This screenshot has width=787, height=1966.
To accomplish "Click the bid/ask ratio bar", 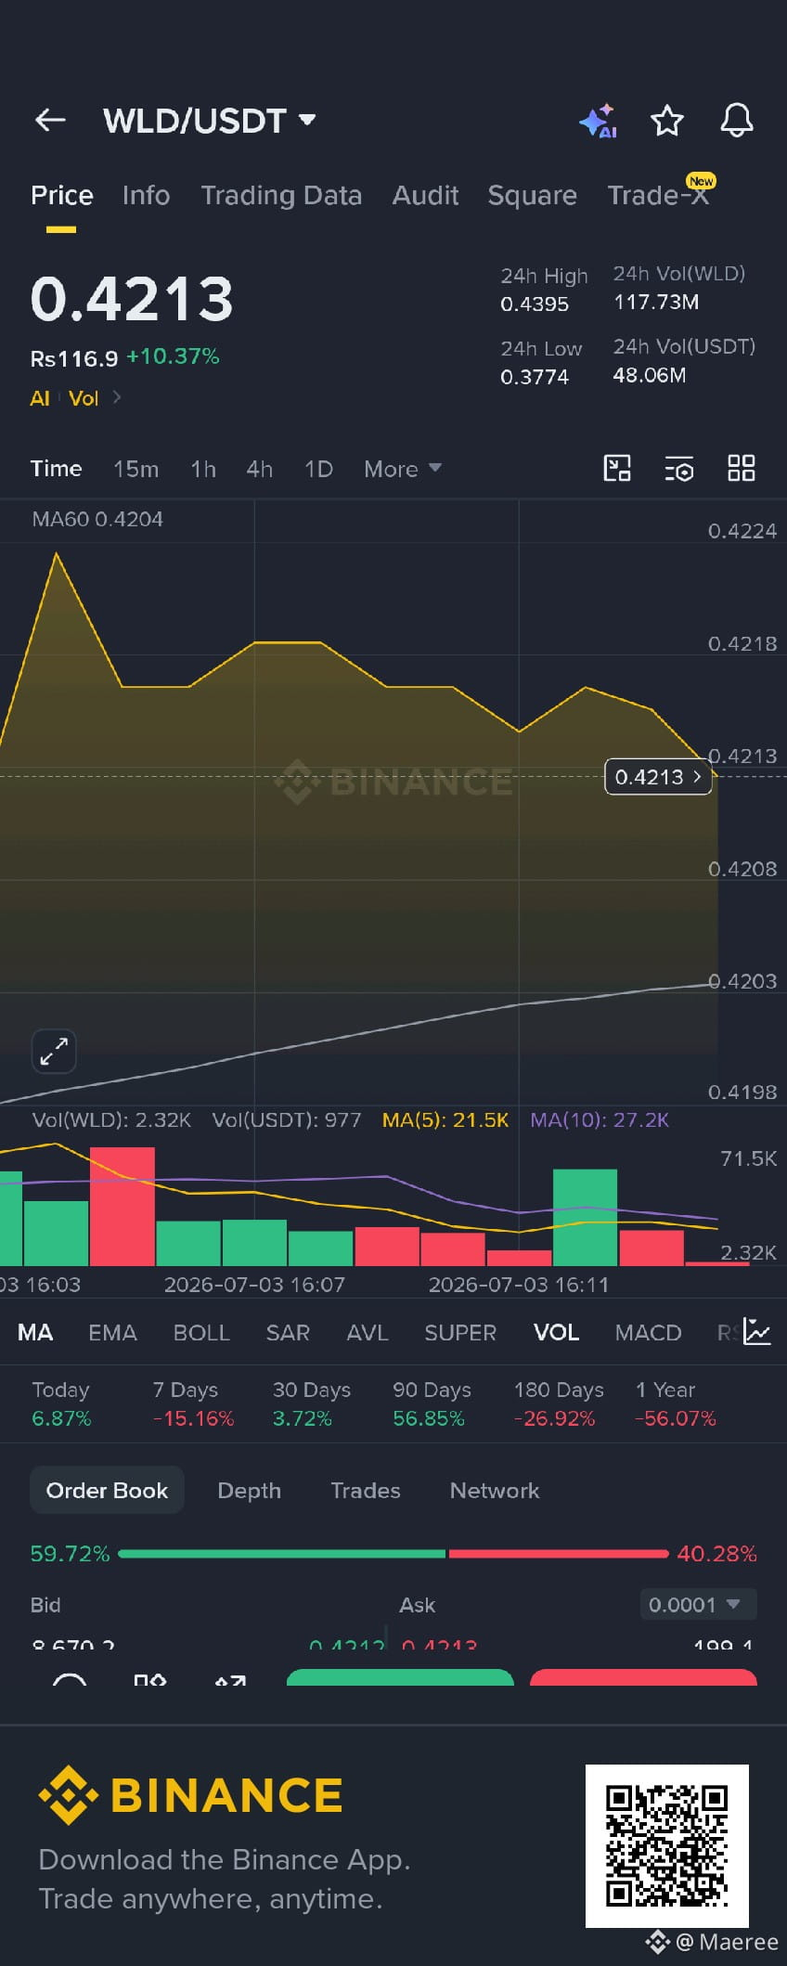I will point(393,1554).
